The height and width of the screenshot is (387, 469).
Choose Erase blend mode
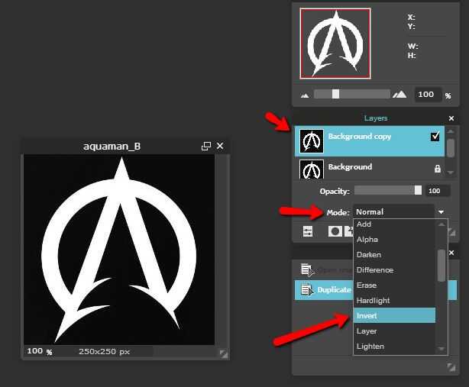click(394, 285)
